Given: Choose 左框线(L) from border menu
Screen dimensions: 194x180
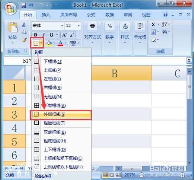Looking at the screenshot, I should pos(61,79).
